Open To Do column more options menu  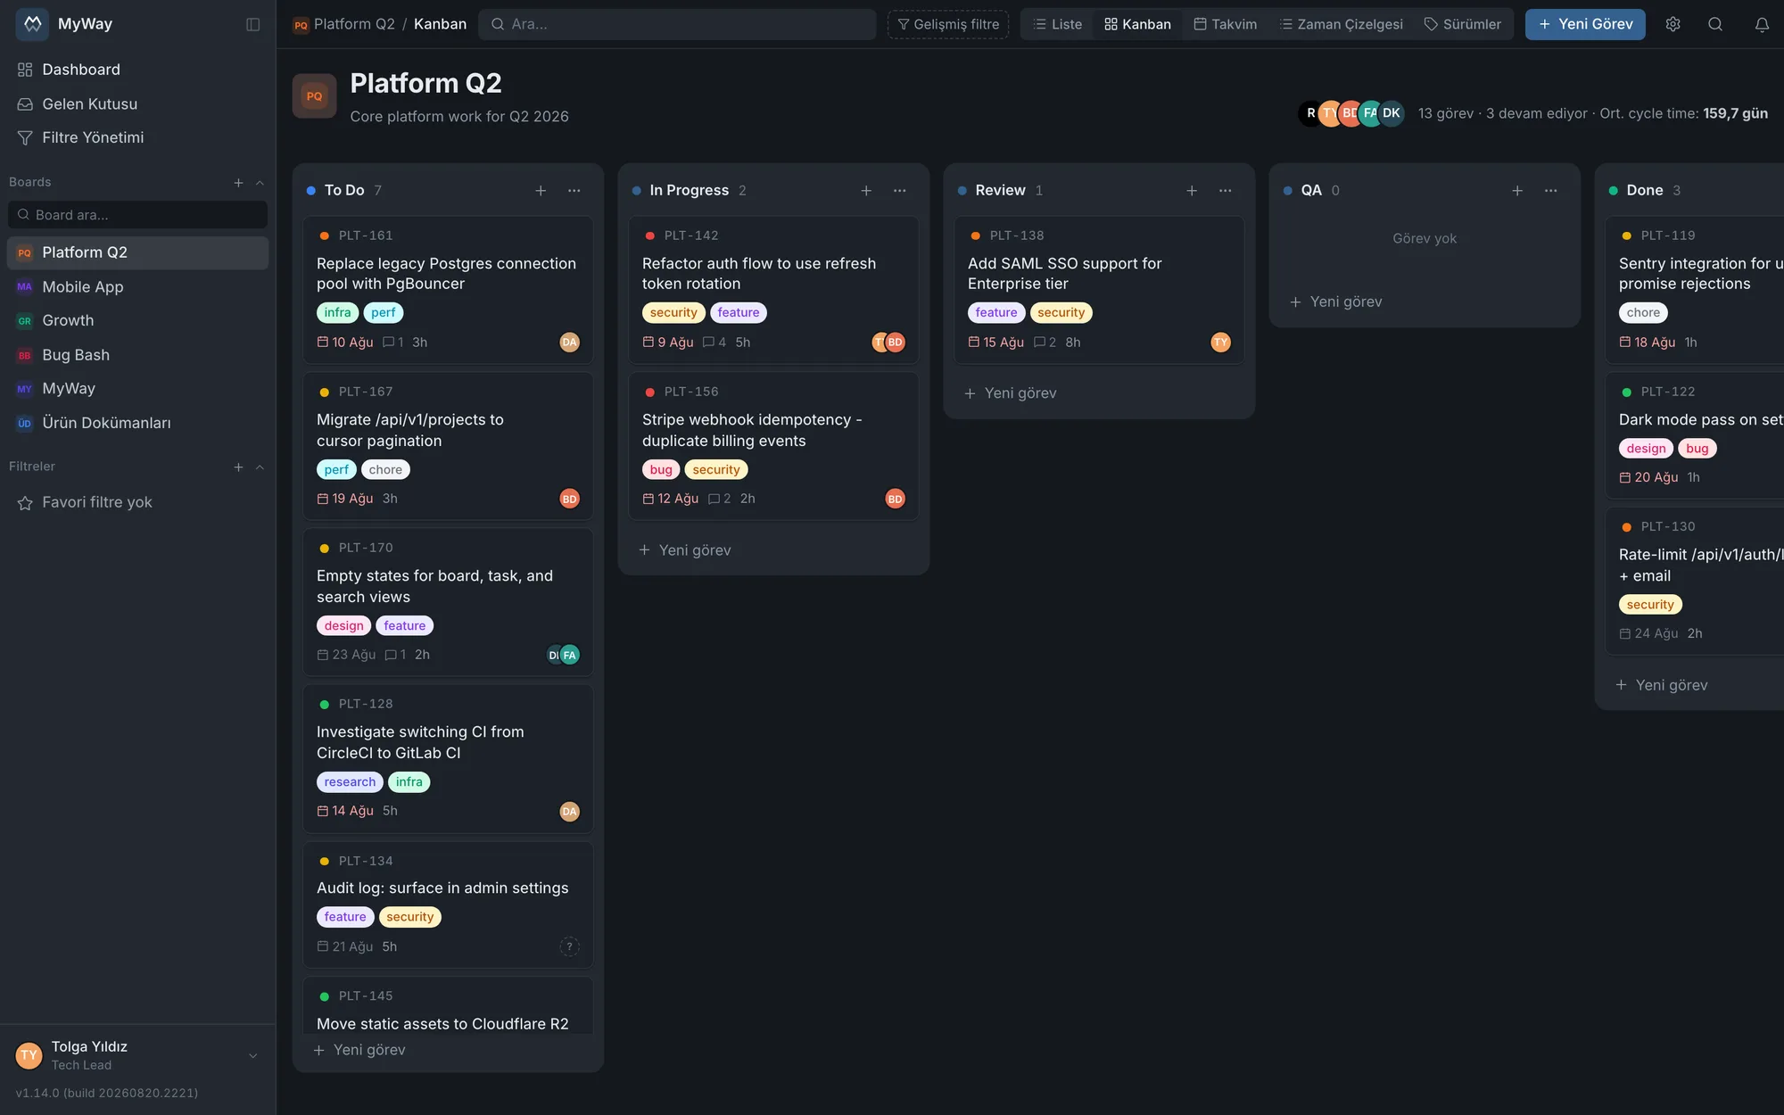tap(574, 190)
